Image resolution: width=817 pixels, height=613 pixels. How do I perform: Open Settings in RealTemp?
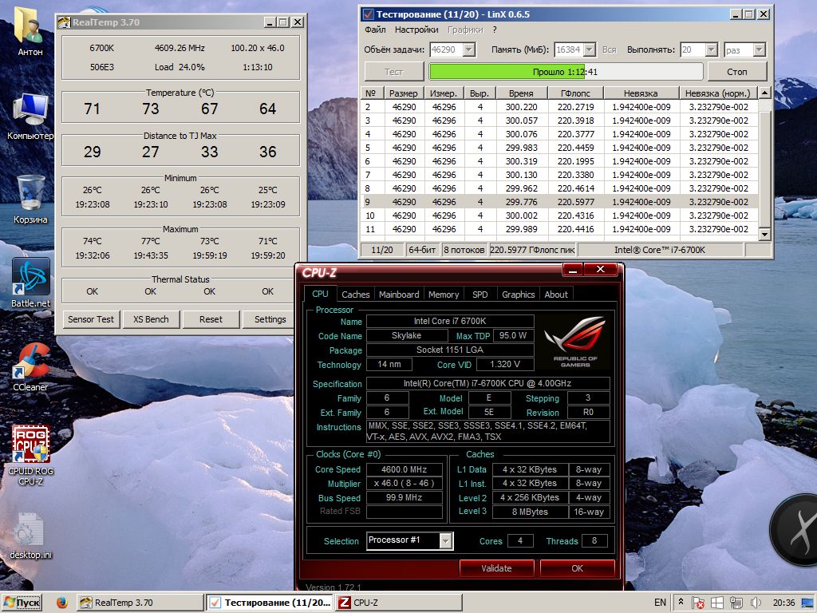(270, 319)
